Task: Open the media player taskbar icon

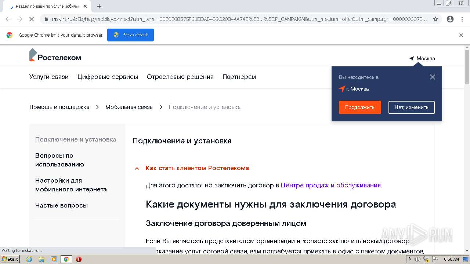Action: click(54, 259)
